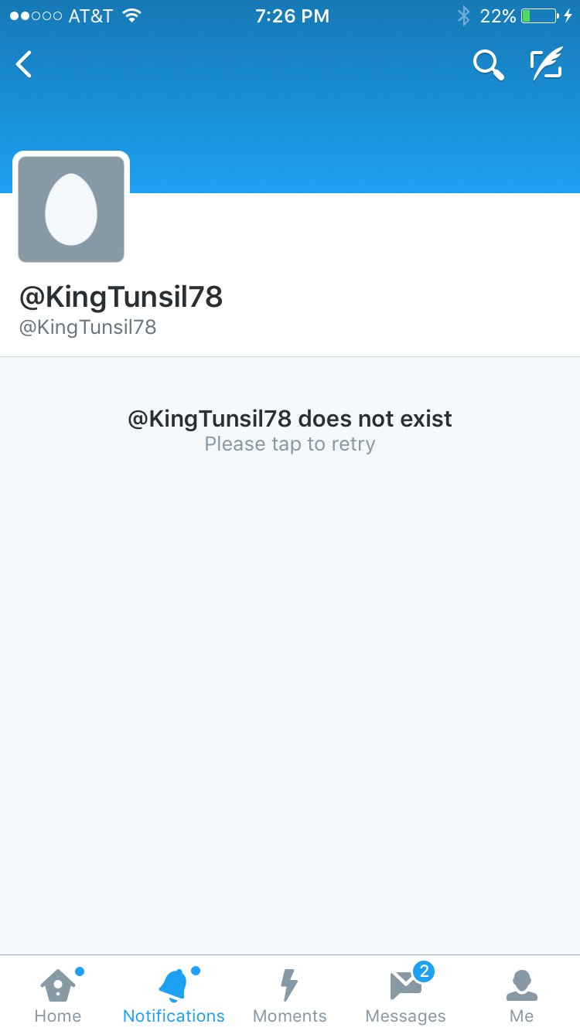Image resolution: width=580 pixels, height=1031 pixels.
Task: Tap the gray @KingTunsil78 handle
Action: tap(87, 327)
